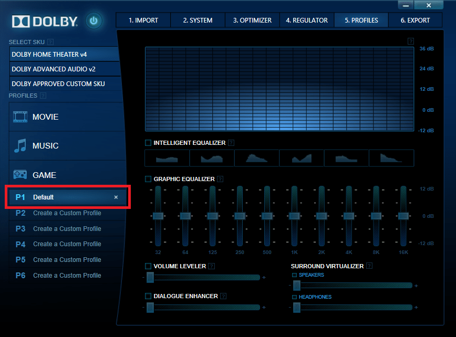Viewport: 456px width, 337px height.
Task: Toggle the Graphic Equalizer on
Action: (x=148, y=179)
